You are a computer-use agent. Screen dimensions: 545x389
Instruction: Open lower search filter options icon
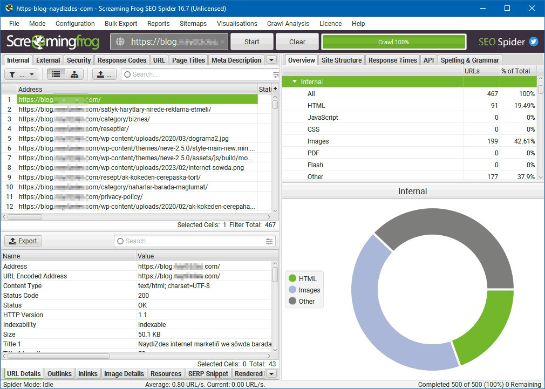coord(269,241)
